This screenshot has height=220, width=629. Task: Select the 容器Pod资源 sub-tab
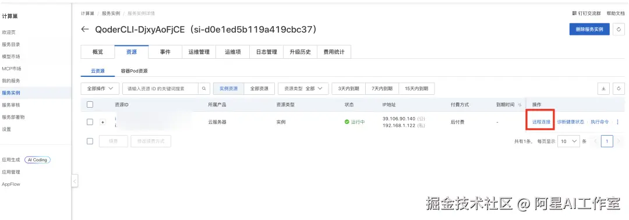point(134,71)
